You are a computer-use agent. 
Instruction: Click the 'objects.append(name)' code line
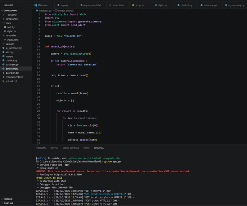point(82,140)
